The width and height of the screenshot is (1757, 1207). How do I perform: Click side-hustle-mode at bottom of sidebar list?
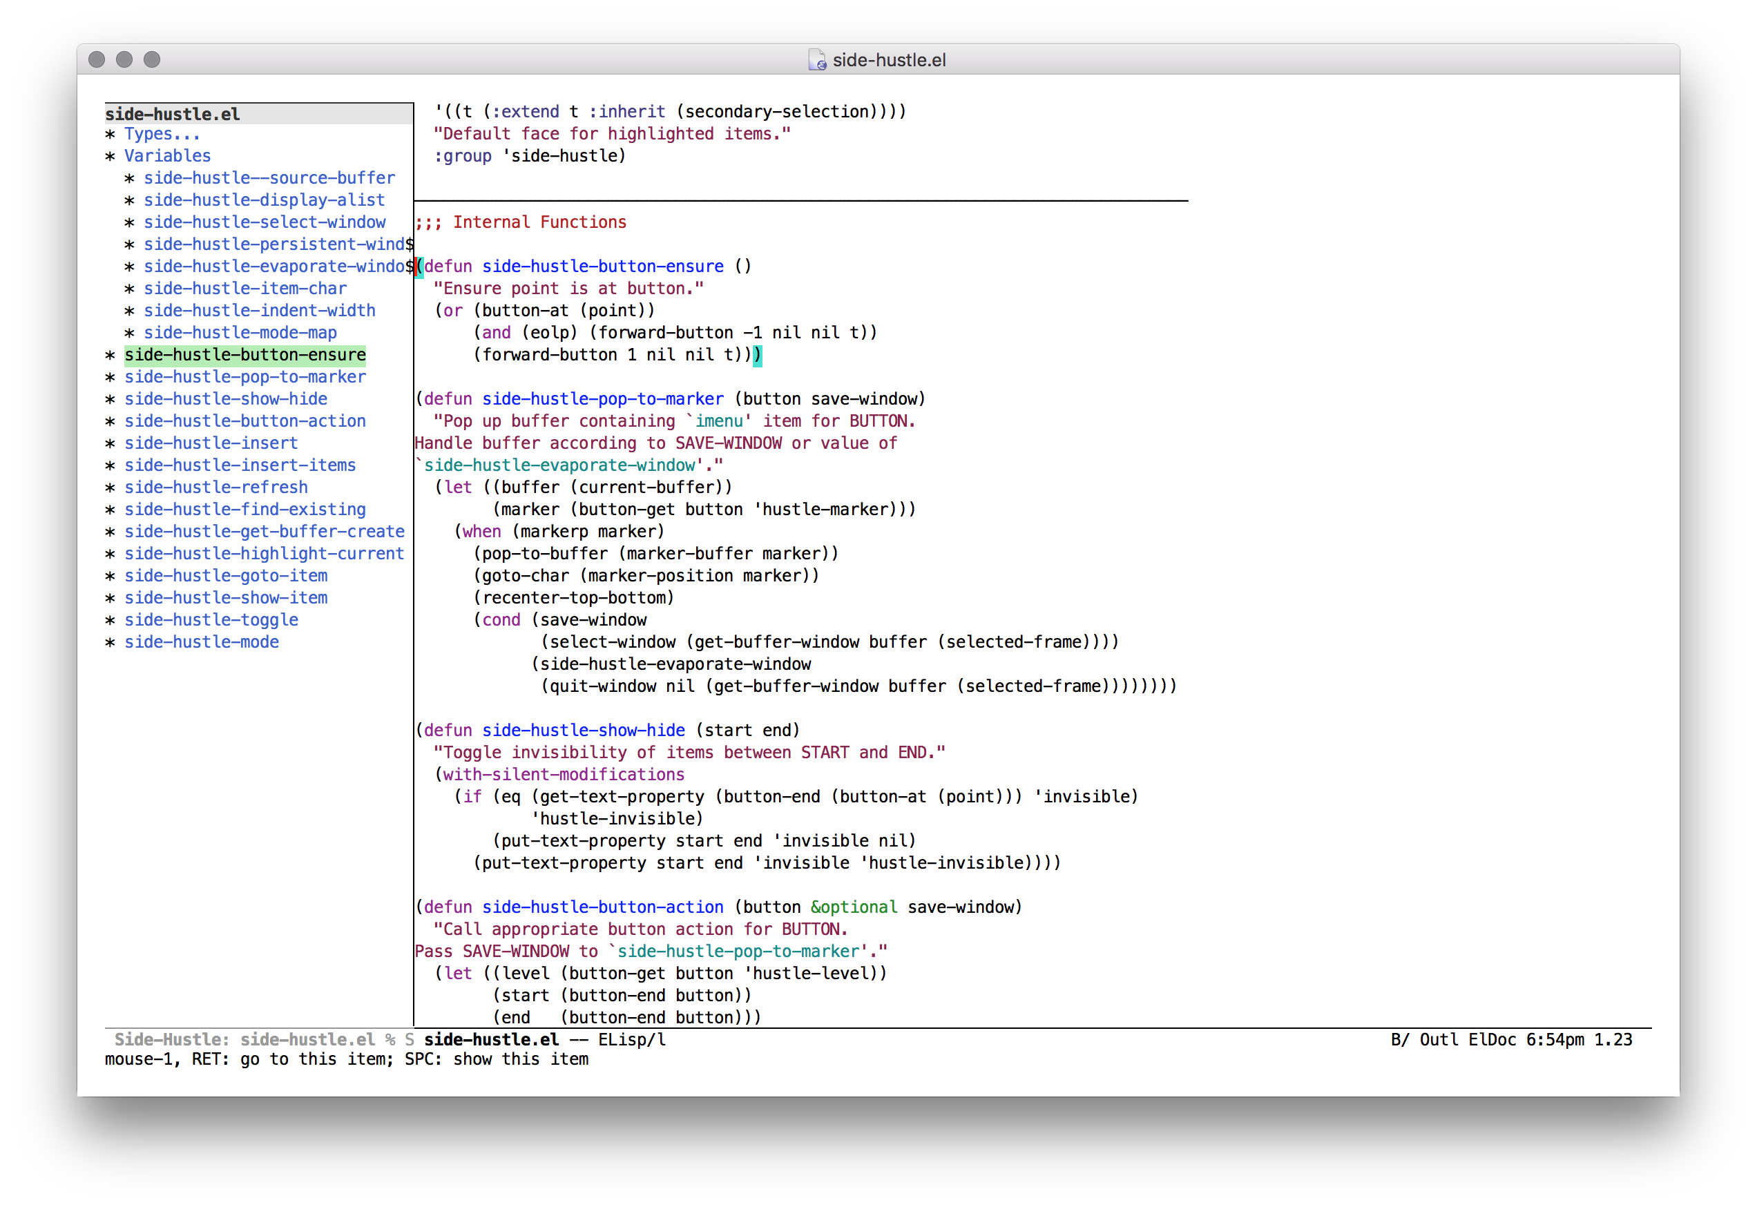[x=201, y=642]
